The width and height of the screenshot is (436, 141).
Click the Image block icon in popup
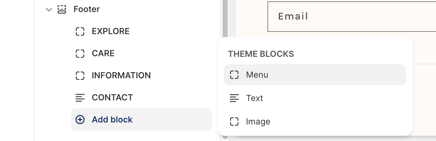click(234, 122)
